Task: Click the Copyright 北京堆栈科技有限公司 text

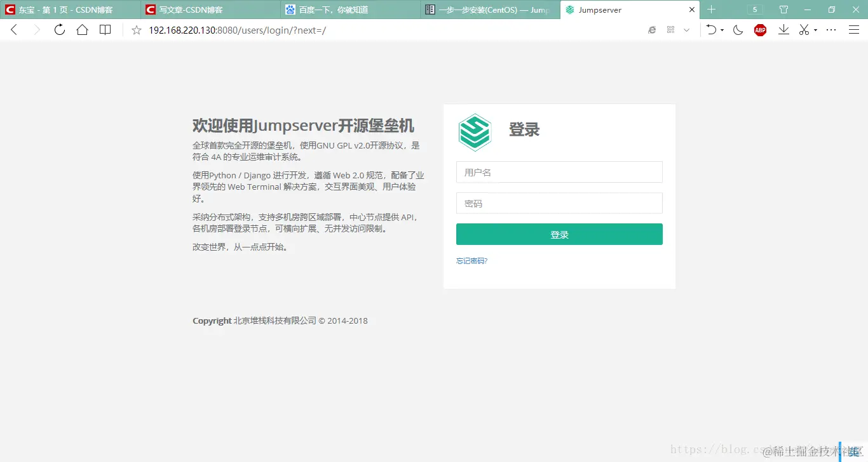Action: (x=280, y=320)
